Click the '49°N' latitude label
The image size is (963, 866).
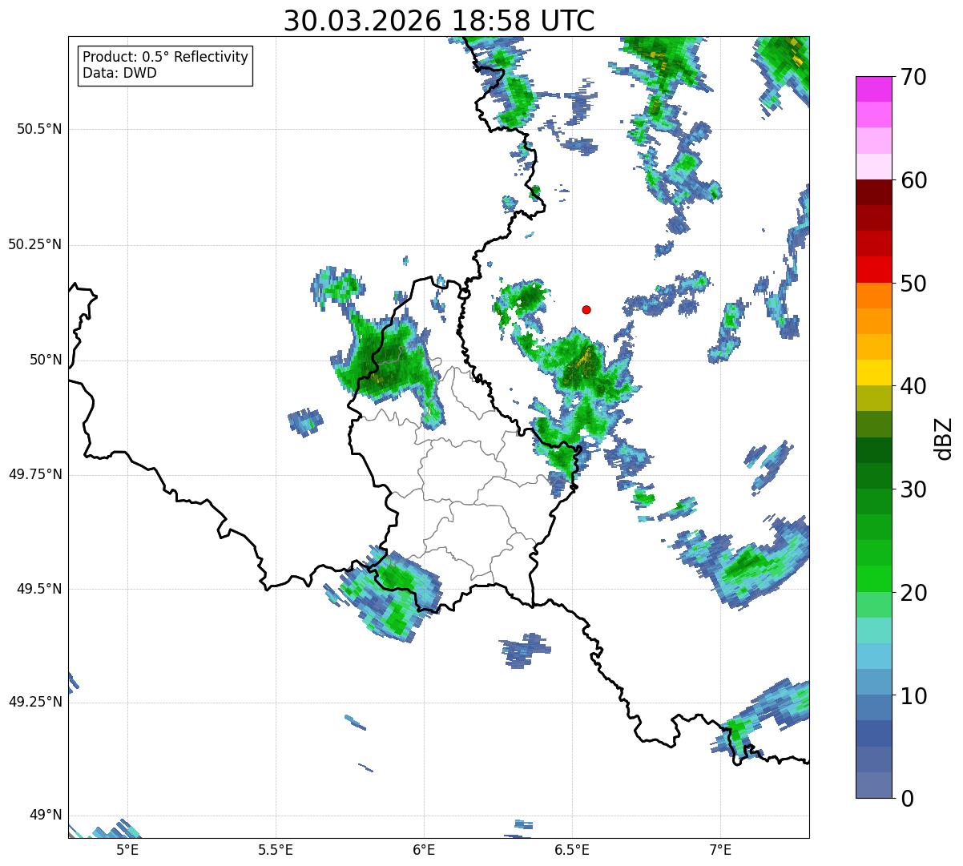tap(46, 816)
